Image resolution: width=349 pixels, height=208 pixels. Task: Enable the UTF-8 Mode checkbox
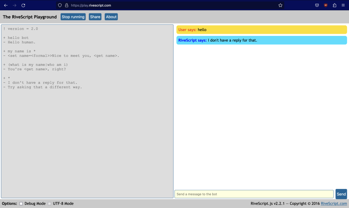(x=49, y=204)
